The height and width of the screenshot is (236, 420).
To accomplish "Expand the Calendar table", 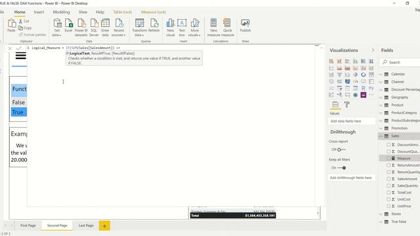I will tap(381, 74).
